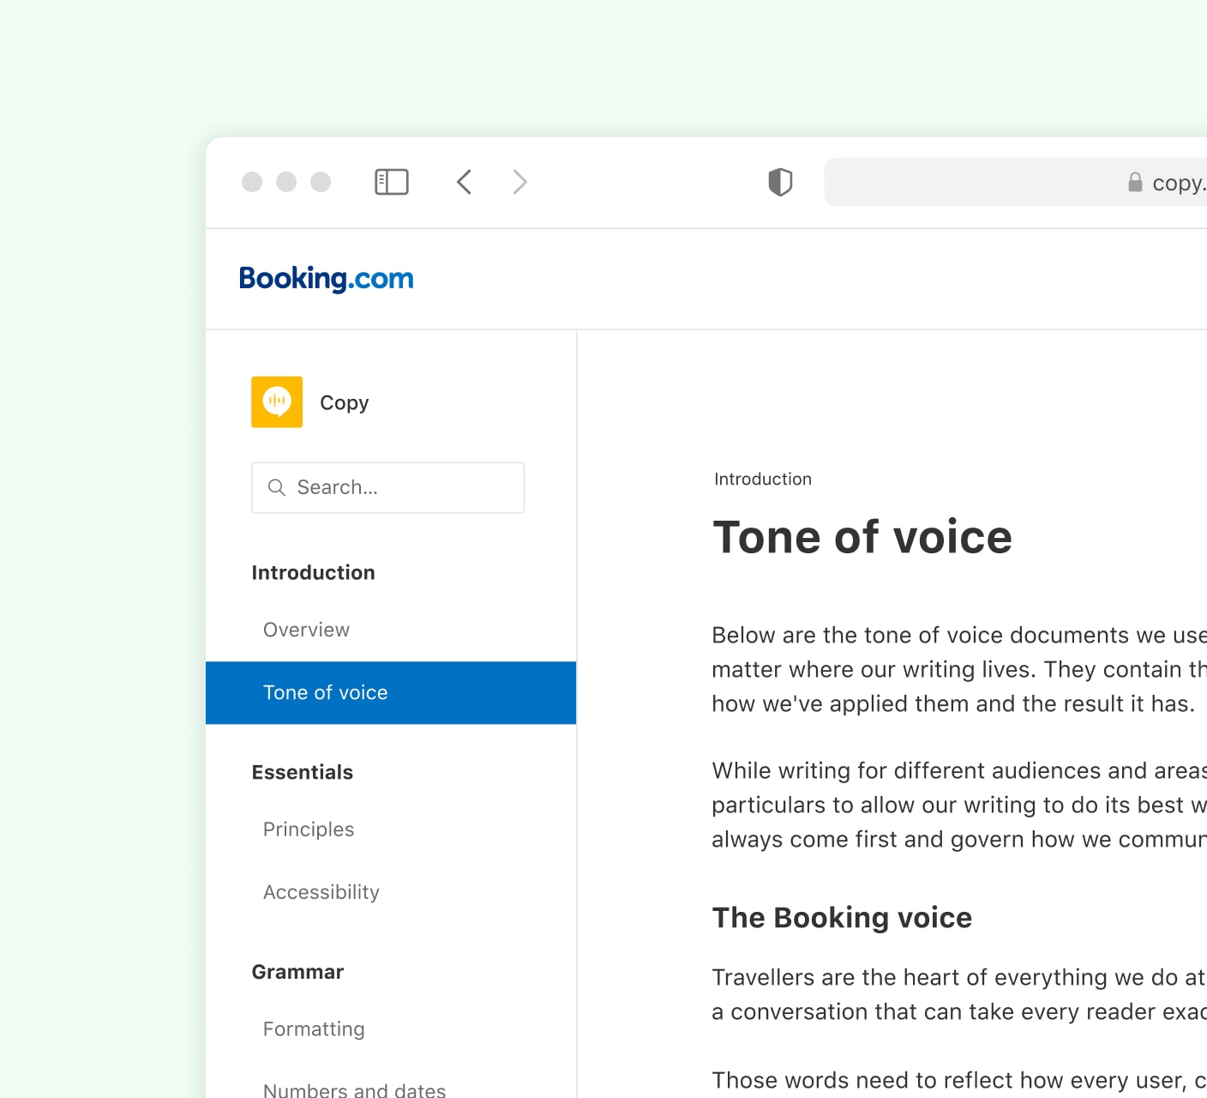
Task: Click the Booking.com logo
Action: coord(326,279)
